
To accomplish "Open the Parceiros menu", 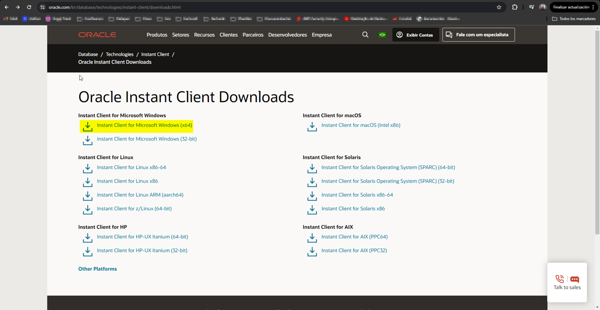I will coord(253,35).
